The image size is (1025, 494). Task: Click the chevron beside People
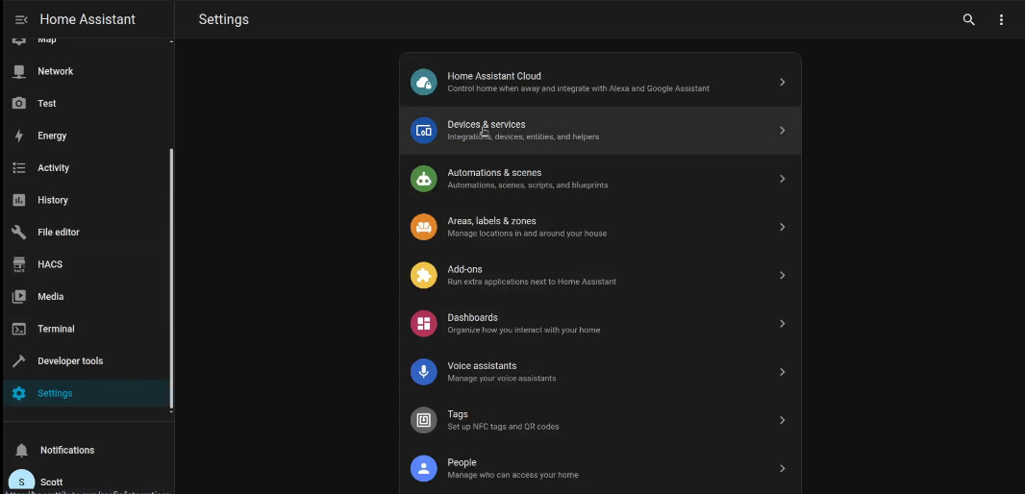coord(782,468)
